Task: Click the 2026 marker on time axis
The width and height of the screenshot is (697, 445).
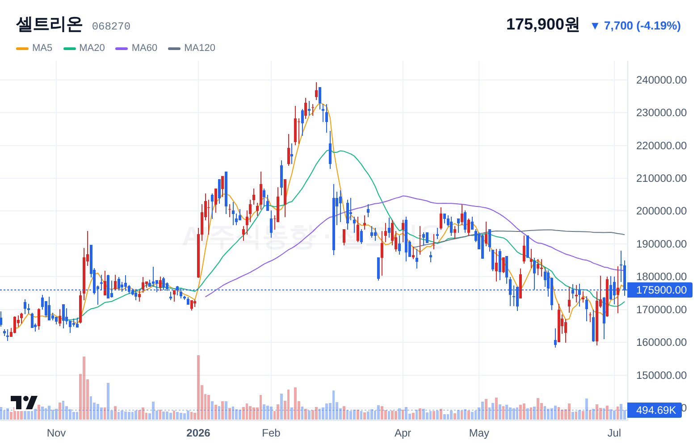Action: click(x=198, y=433)
